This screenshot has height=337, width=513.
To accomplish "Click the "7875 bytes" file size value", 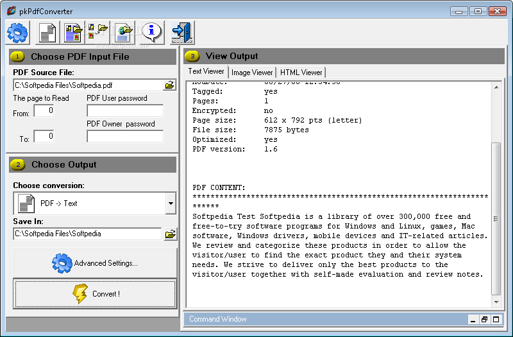I will 286,130.
